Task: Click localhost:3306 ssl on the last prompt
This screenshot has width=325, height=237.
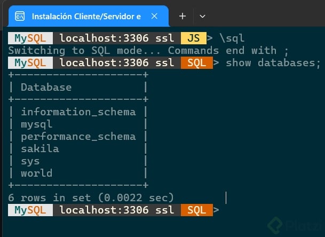Action: coord(117,210)
